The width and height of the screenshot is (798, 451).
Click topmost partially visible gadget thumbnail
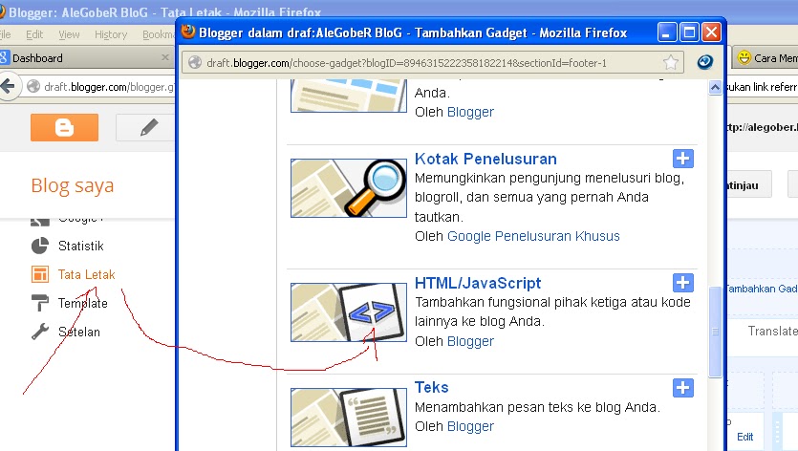point(349,96)
